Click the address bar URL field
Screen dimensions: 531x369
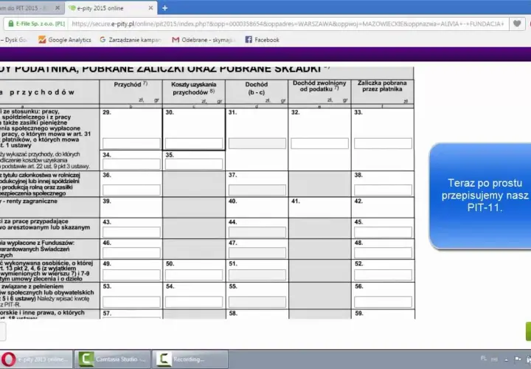point(288,24)
